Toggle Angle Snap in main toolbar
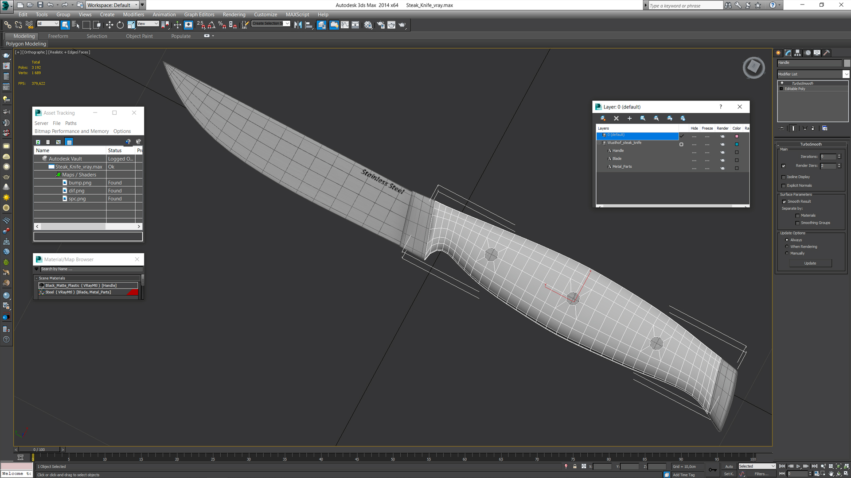Image resolution: width=851 pixels, height=478 pixels. (x=211, y=25)
